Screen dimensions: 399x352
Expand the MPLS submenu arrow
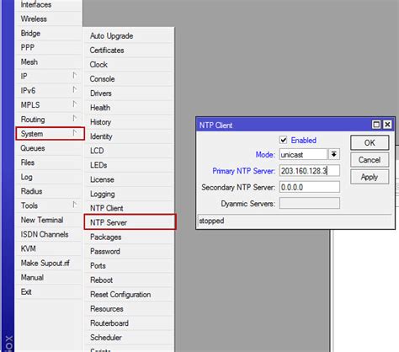coord(74,104)
